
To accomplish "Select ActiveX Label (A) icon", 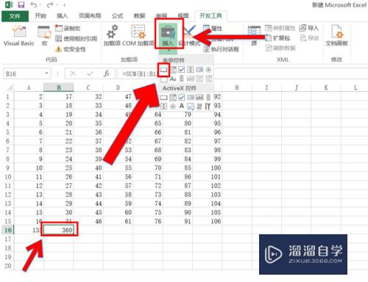I will click(x=182, y=106).
